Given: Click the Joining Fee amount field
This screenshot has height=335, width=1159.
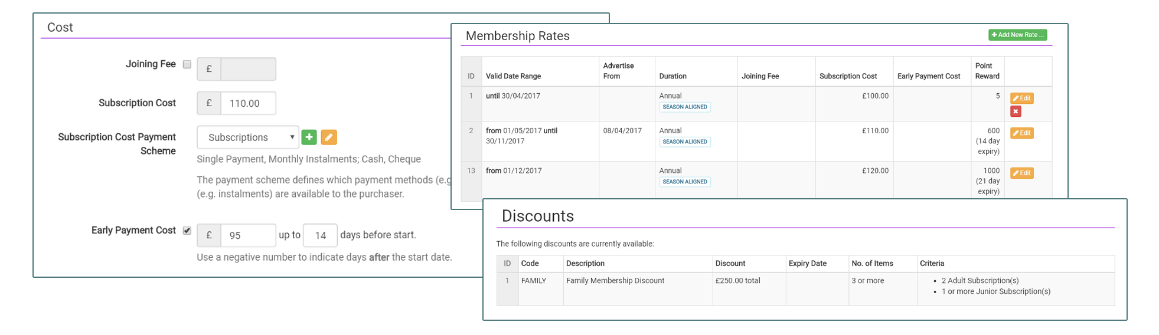Looking at the screenshot, I should pos(248,69).
